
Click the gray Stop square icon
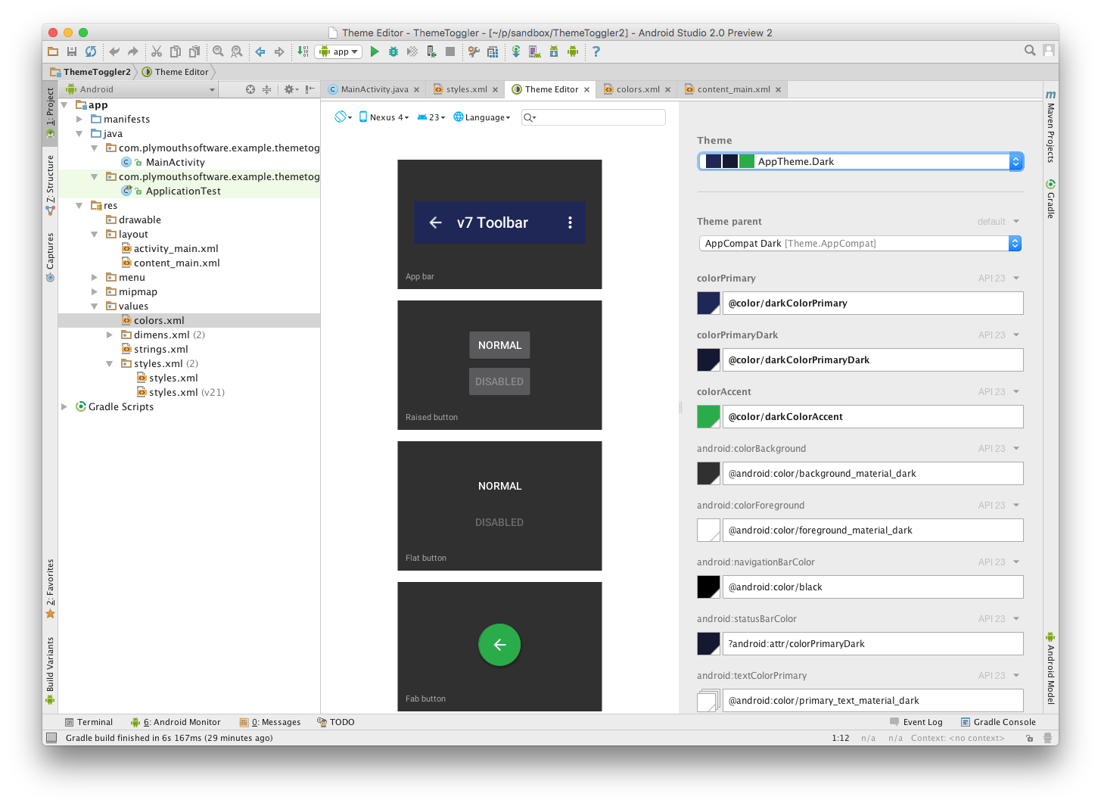point(450,51)
